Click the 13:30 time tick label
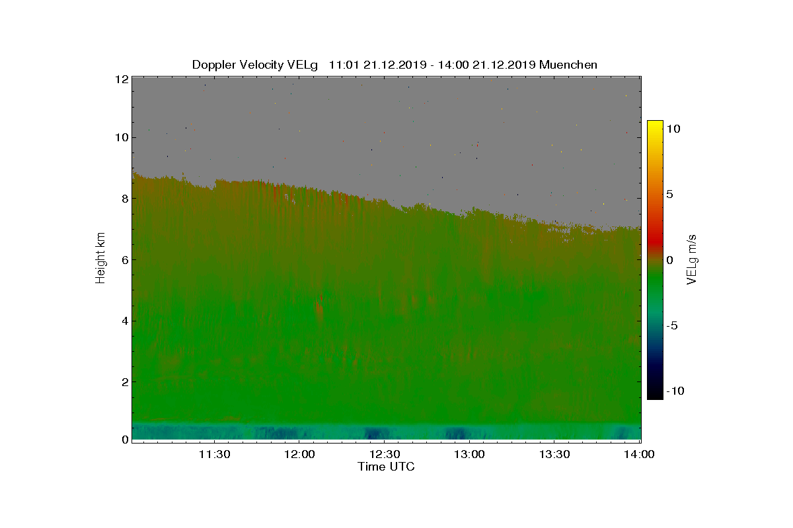Viewport: 793px width, 528px height. (555, 454)
